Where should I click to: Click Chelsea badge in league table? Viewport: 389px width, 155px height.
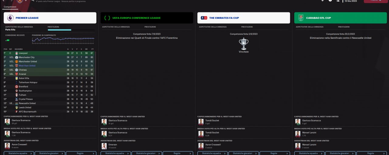(x=16, y=70)
